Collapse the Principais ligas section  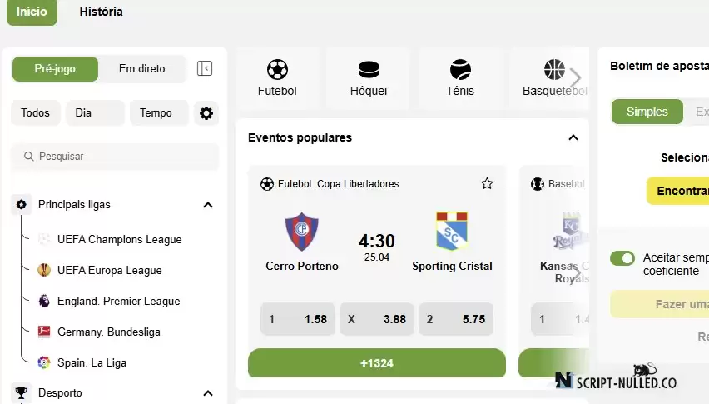(208, 205)
